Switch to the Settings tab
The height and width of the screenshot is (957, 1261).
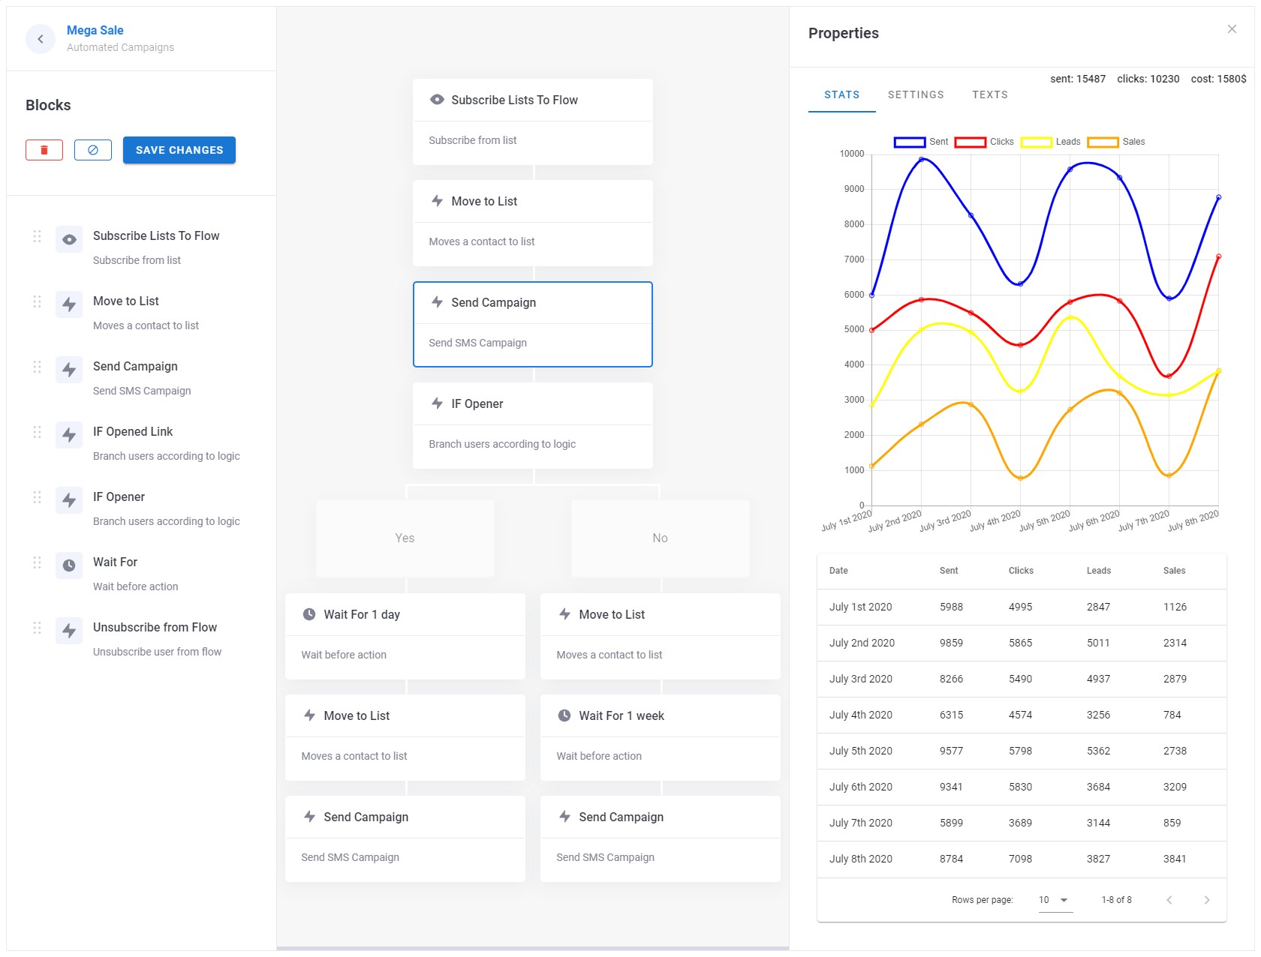916,94
